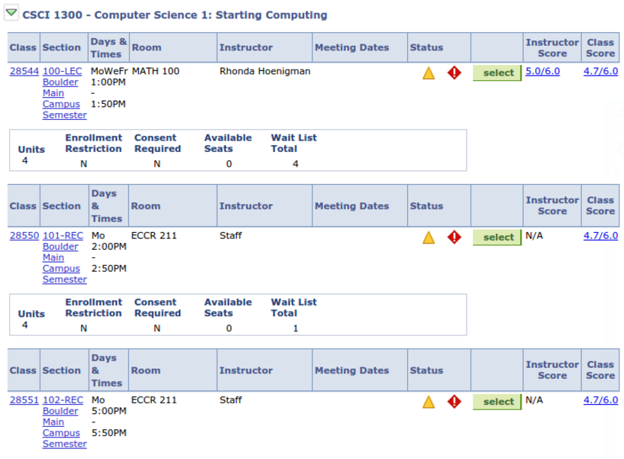Open 100-LEC Boulder Main Campus Semester link
This screenshot has height=459, width=624.
(x=64, y=93)
